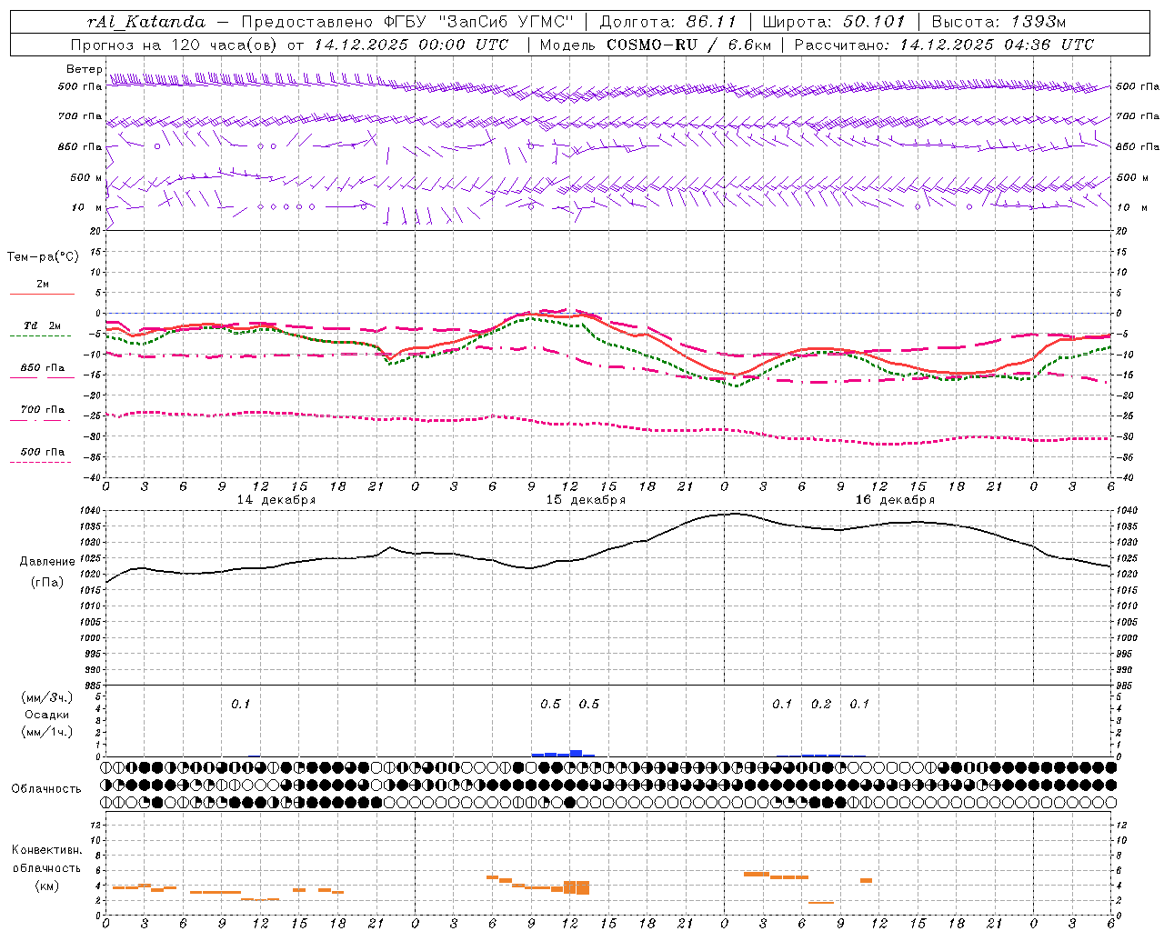Click Рассчитано: 14.12.2025 04:36 UTC timestamp
Image resolution: width=1164 pixels, height=931 pixels.
(944, 45)
